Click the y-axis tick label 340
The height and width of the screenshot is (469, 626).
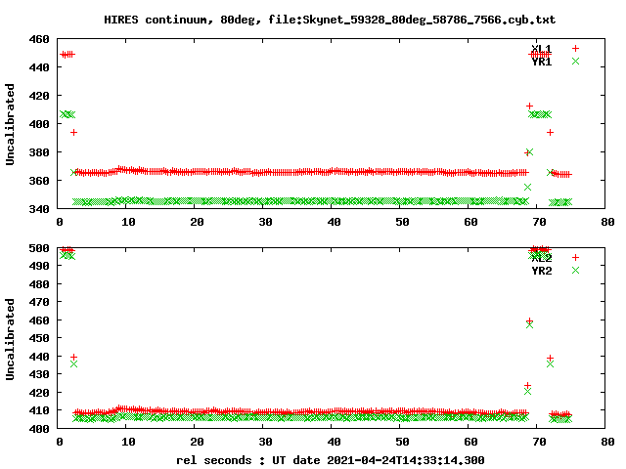[39, 209]
